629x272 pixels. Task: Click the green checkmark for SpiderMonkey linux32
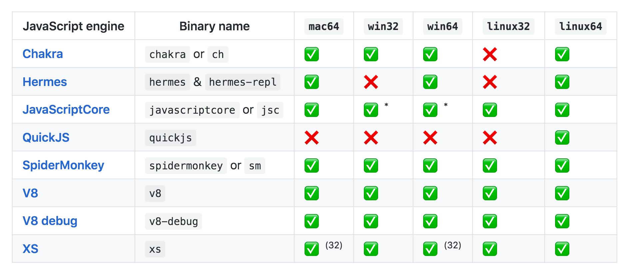tap(490, 166)
